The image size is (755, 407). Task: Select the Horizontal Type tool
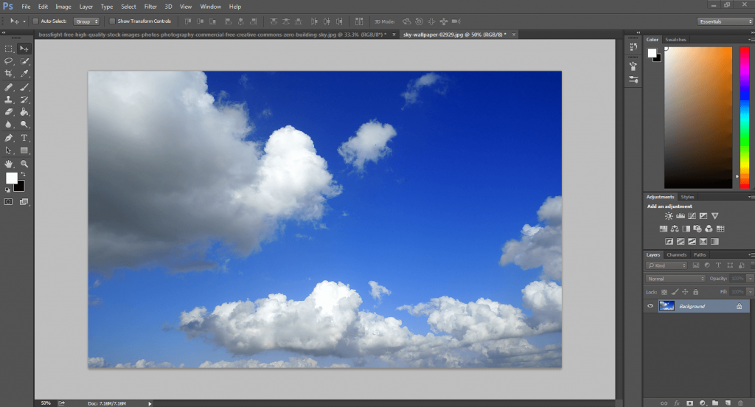(x=24, y=138)
